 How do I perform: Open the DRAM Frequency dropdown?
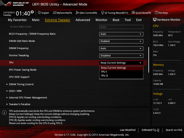tap(121, 49)
